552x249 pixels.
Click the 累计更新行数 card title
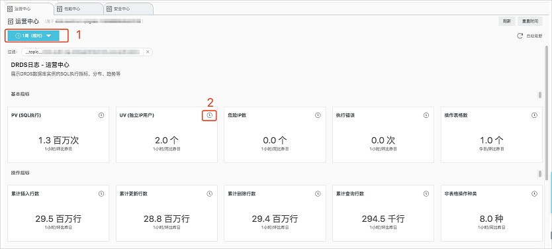(134, 194)
